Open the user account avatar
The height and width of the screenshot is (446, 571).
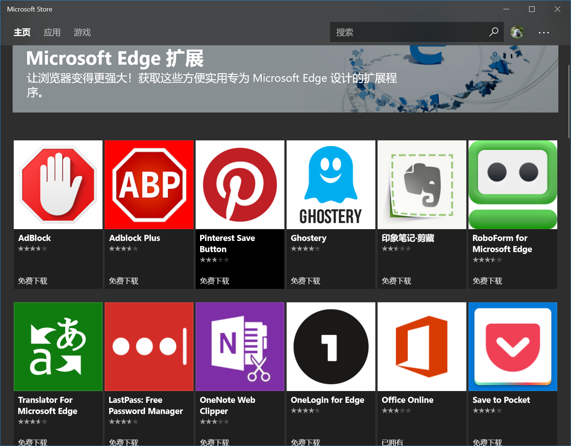(517, 32)
